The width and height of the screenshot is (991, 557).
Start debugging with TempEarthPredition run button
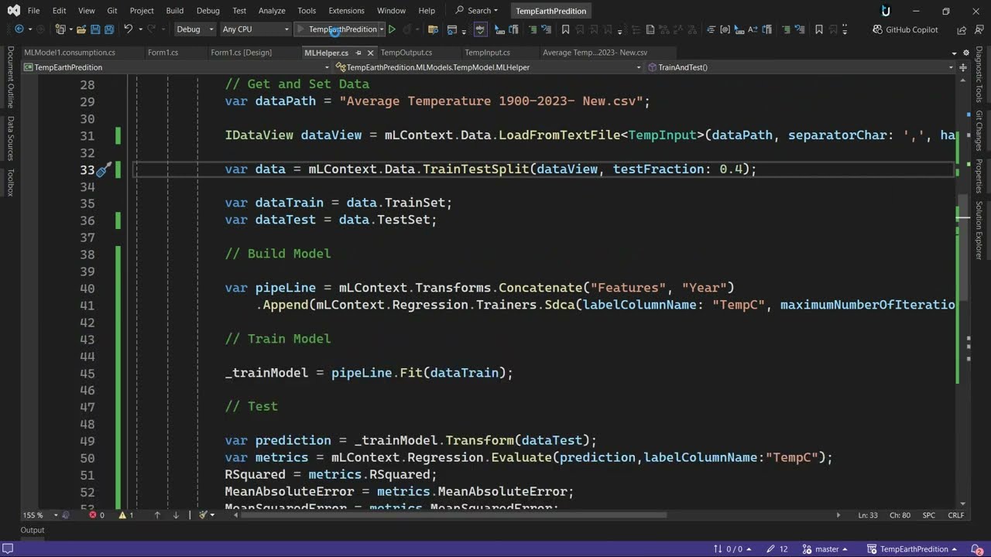(x=336, y=29)
